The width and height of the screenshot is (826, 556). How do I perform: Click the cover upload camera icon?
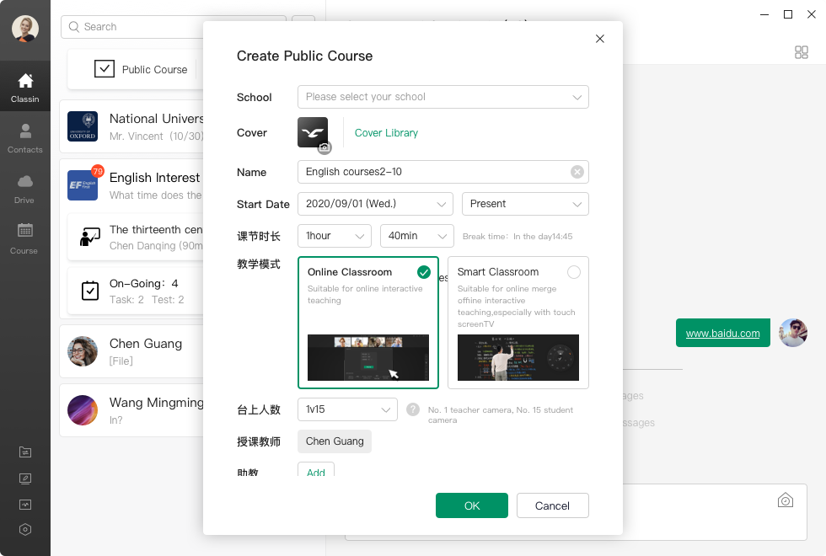[323, 147]
